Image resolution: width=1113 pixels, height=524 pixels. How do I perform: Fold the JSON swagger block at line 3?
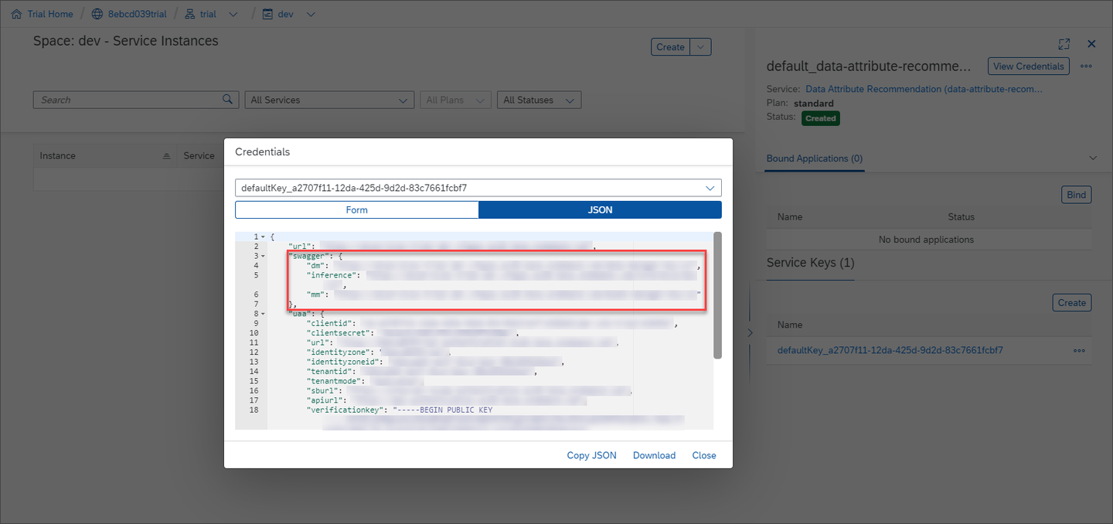coord(263,256)
